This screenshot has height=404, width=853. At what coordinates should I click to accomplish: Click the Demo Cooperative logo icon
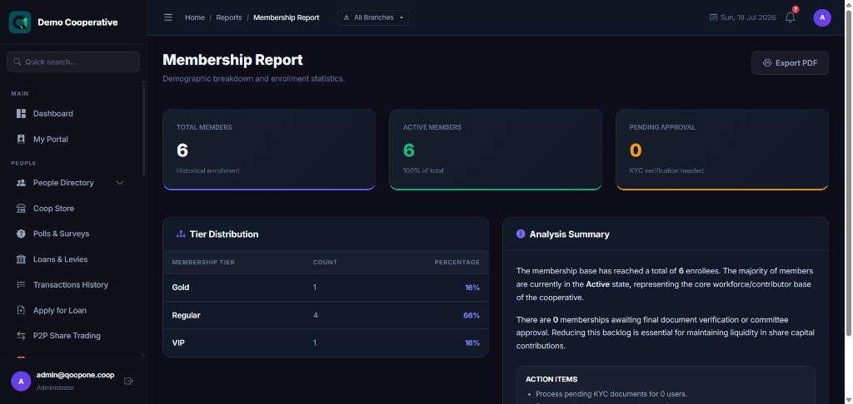(x=20, y=22)
